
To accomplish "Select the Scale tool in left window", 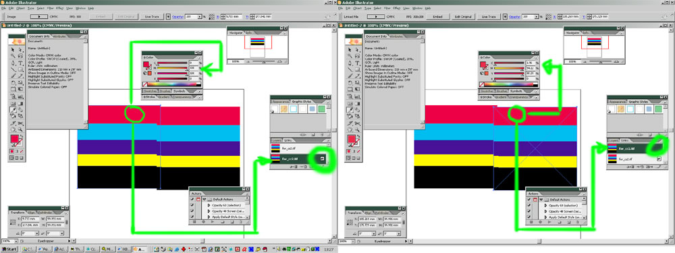I will tap(21, 82).
